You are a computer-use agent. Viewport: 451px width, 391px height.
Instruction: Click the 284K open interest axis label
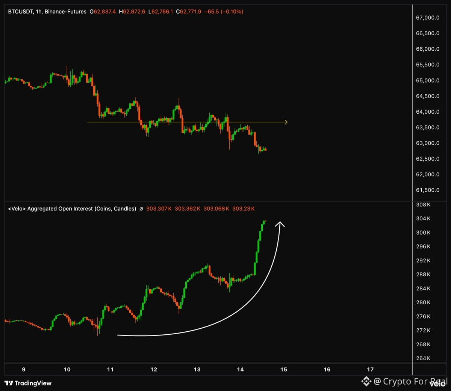[x=423, y=289]
